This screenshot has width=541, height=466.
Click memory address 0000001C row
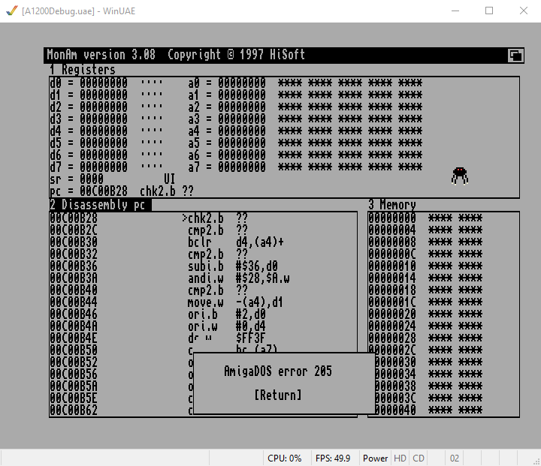pos(425,302)
